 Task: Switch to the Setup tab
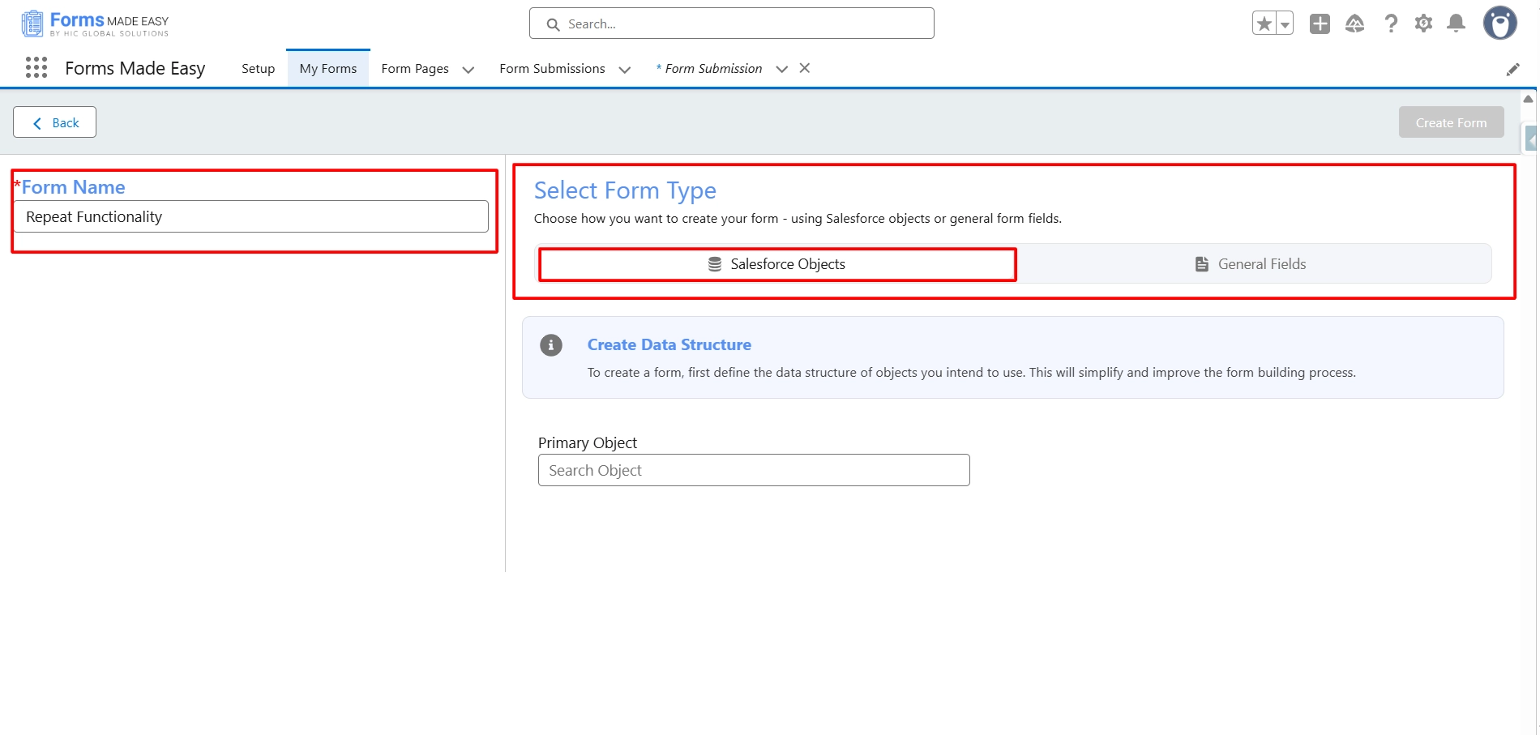[x=258, y=69]
